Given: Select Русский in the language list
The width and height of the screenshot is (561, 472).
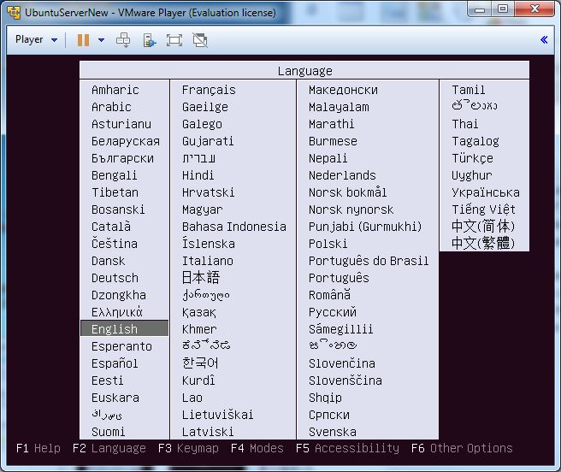Looking at the screenshot, I should [333, 312].
